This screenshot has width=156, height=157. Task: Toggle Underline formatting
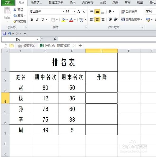click(43, 20)
